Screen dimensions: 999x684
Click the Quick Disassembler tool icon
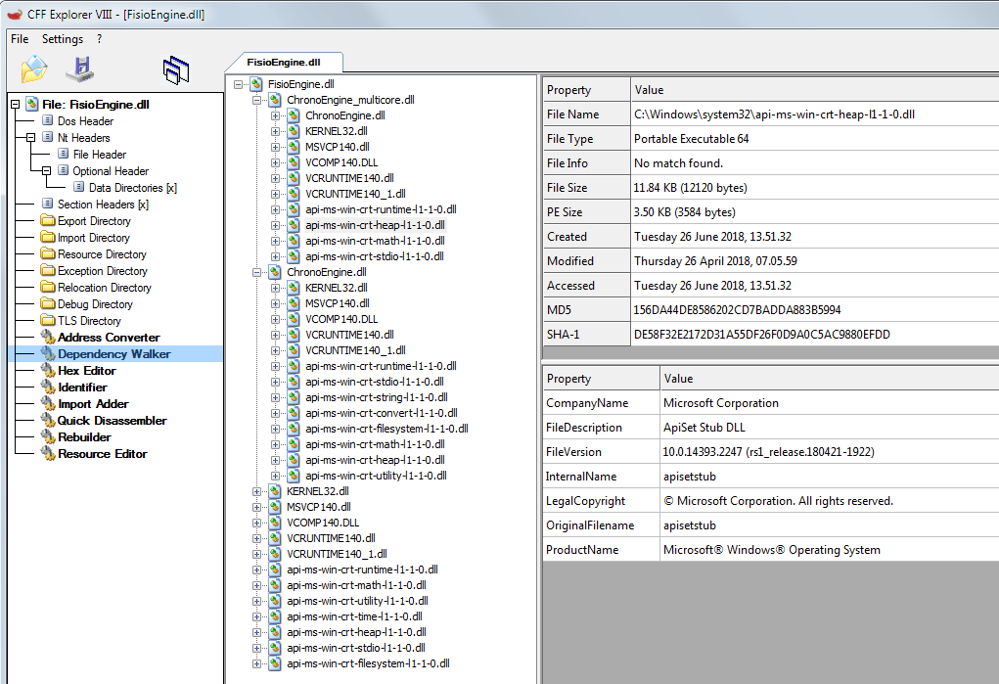click(48, 420)
